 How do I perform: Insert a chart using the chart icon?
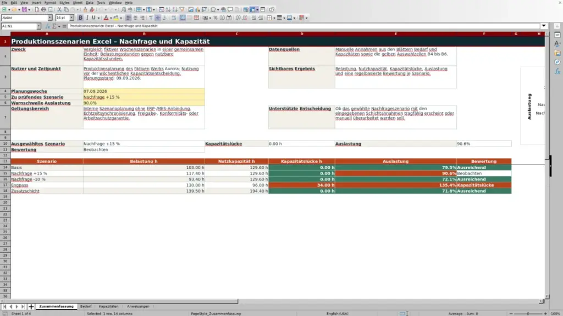[197, 10]
